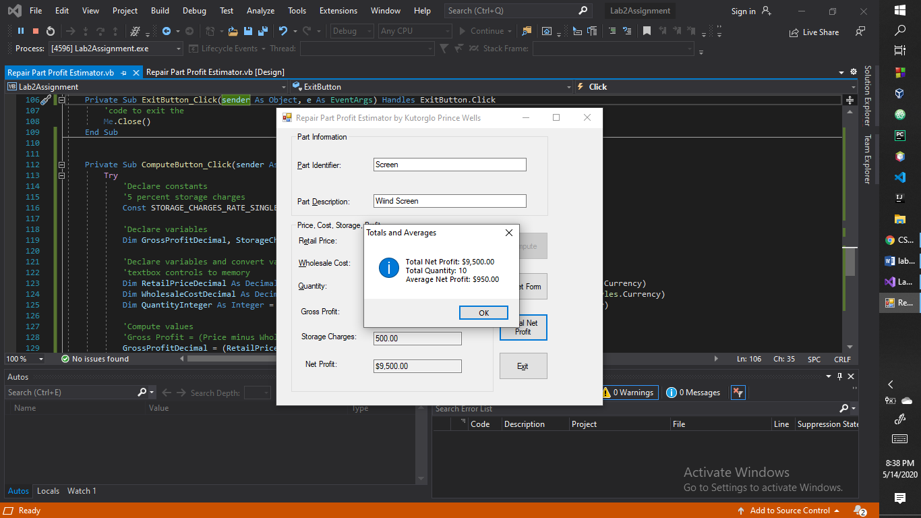Click the Part Description field containing Wiind Screen
The width and height of the screenshot is (921, 518).
point(450,201)
